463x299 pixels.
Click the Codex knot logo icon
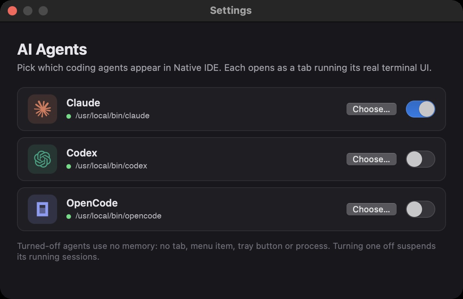pyautogui.click(x=42, y=159)
